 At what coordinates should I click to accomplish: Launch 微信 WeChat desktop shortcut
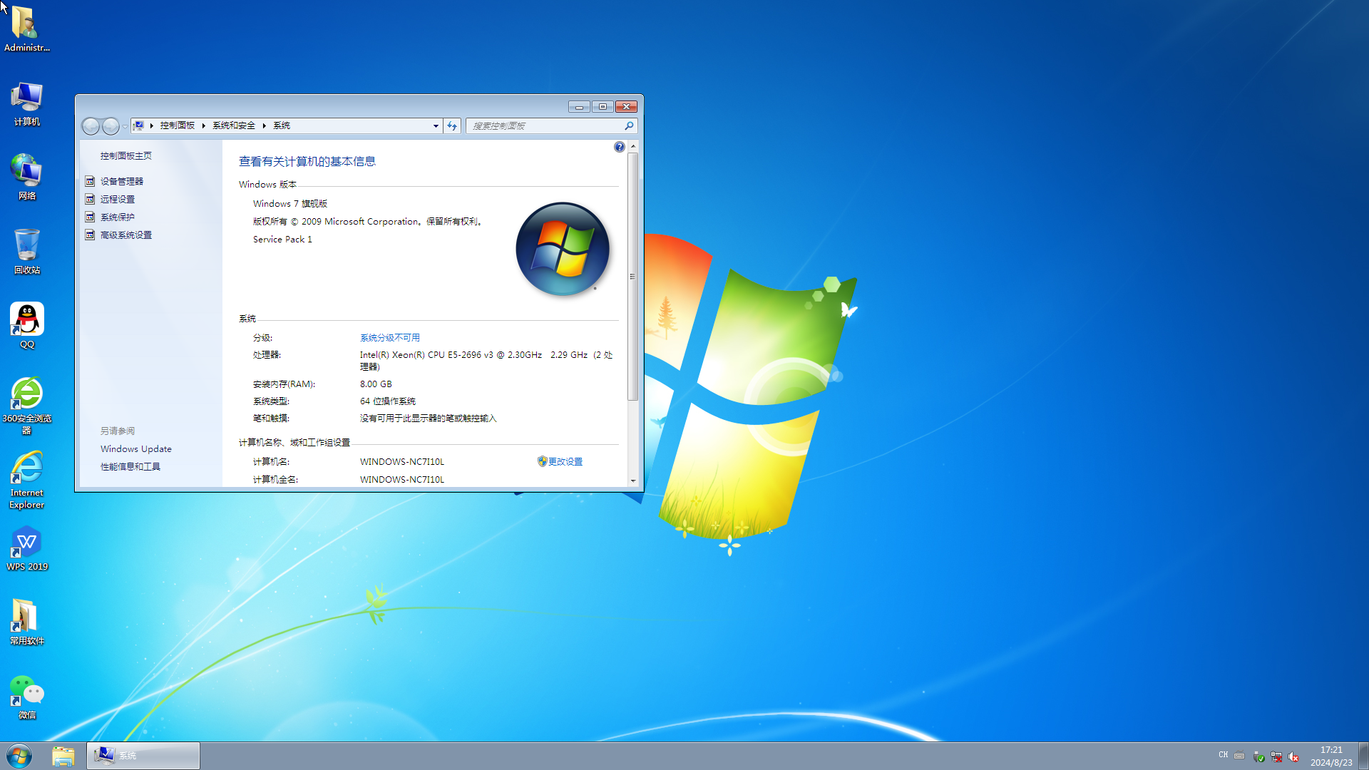click(x=26, y=697)
